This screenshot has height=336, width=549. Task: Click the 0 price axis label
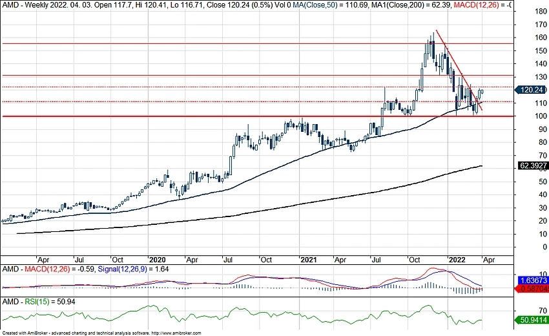pos(544,247)
